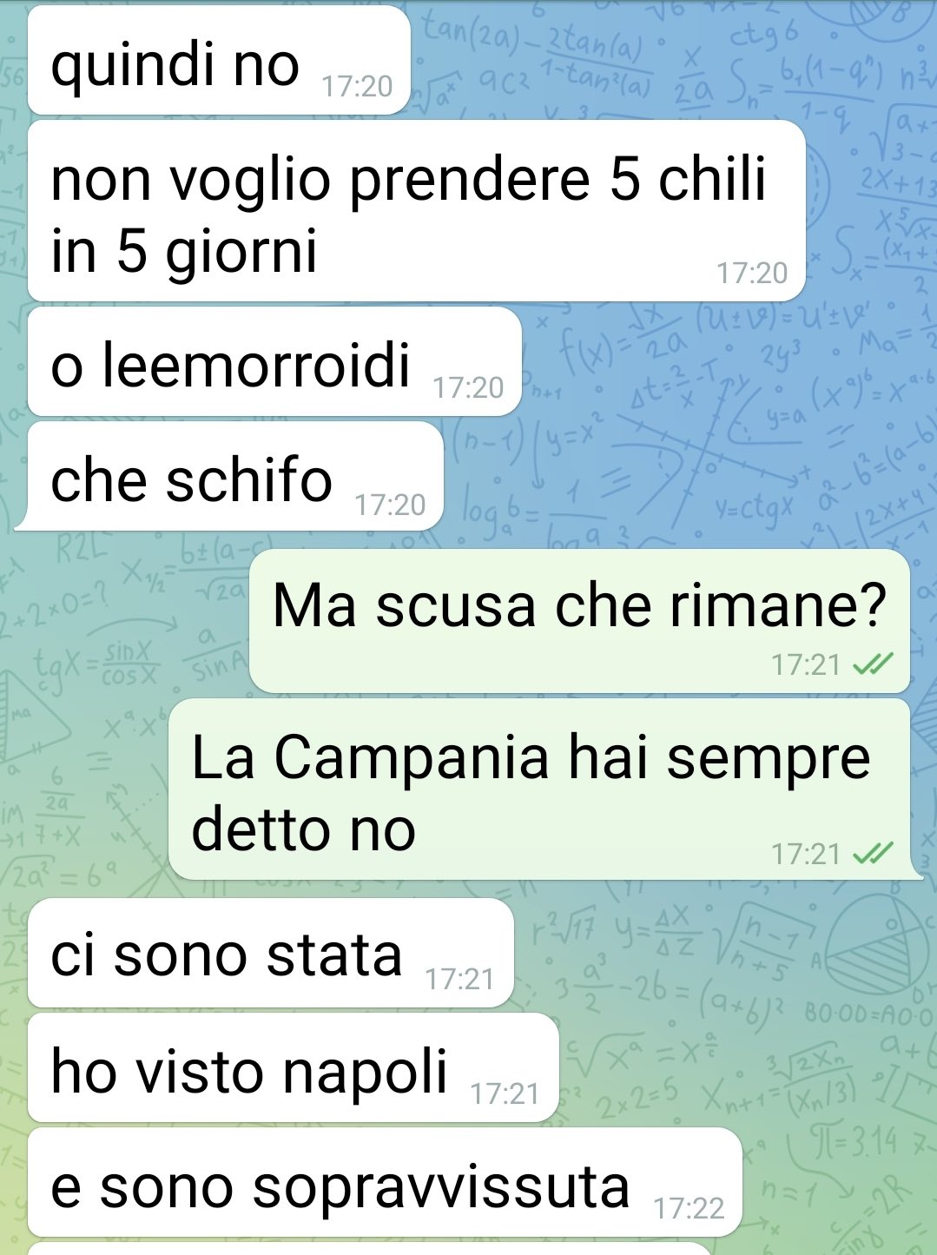Tap the timestamp under 'in 5 giorni'
This screenshot has height=1255, width=937.
coord(752,273)
